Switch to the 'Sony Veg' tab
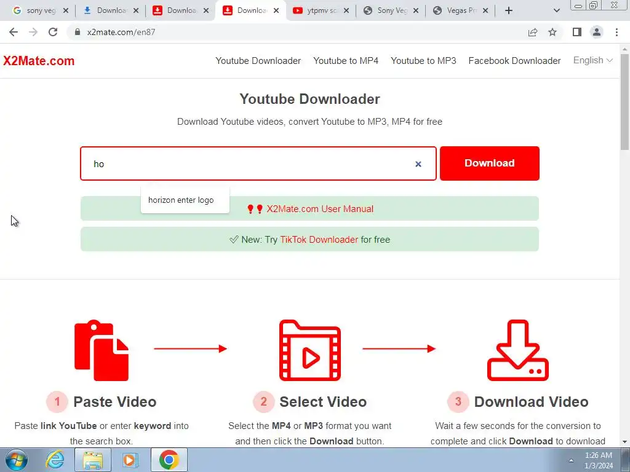This screenshot has width=630, height=472. 390,11
